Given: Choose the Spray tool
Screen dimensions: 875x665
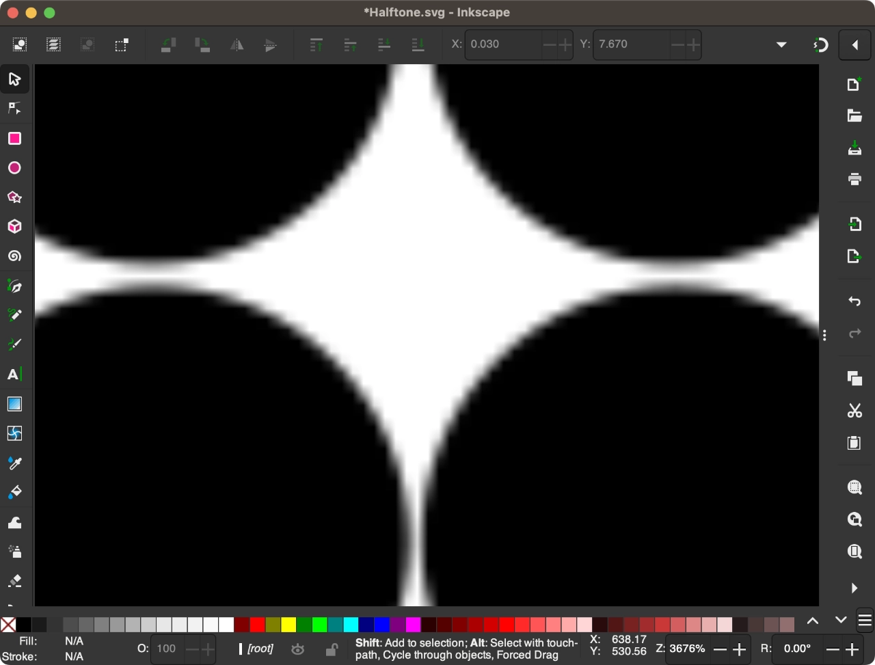Looking at the screenshot, I should (x=14, y=552).
